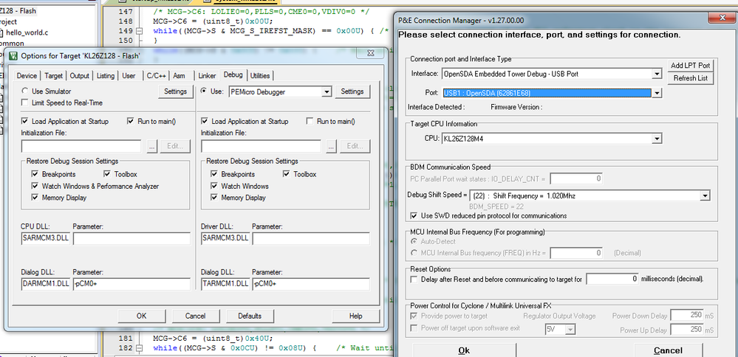The image size is (738, 357).
Task: Collapse code fold marker at line 149
Action: click(x=139, y=31)
